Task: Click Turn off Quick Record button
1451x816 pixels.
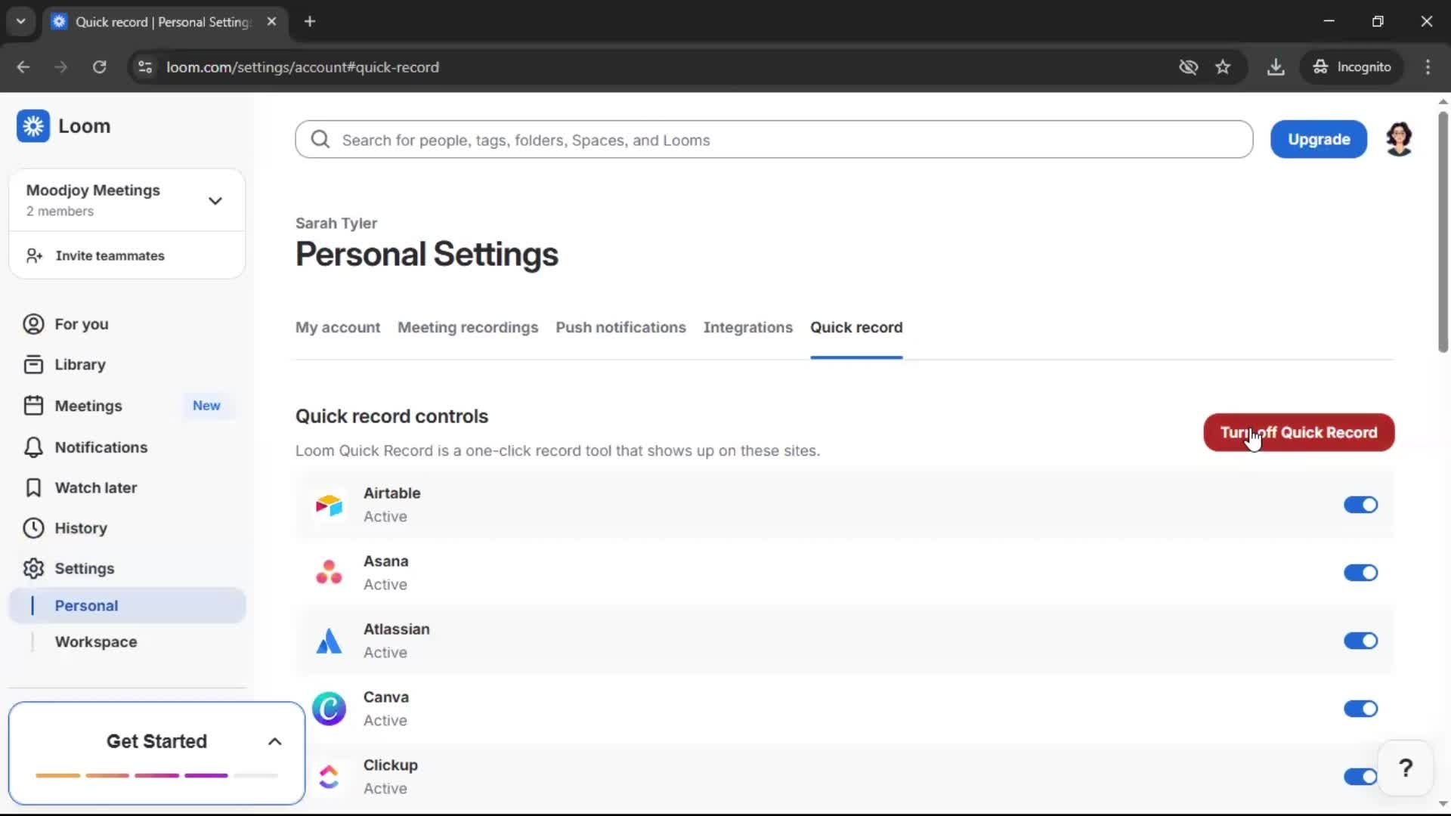Action: click(x=1298, y=432)
